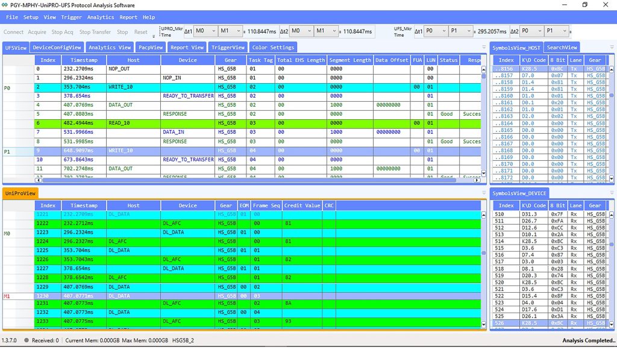Select the NOP_OUT cell in UFSView

point(133,69)
